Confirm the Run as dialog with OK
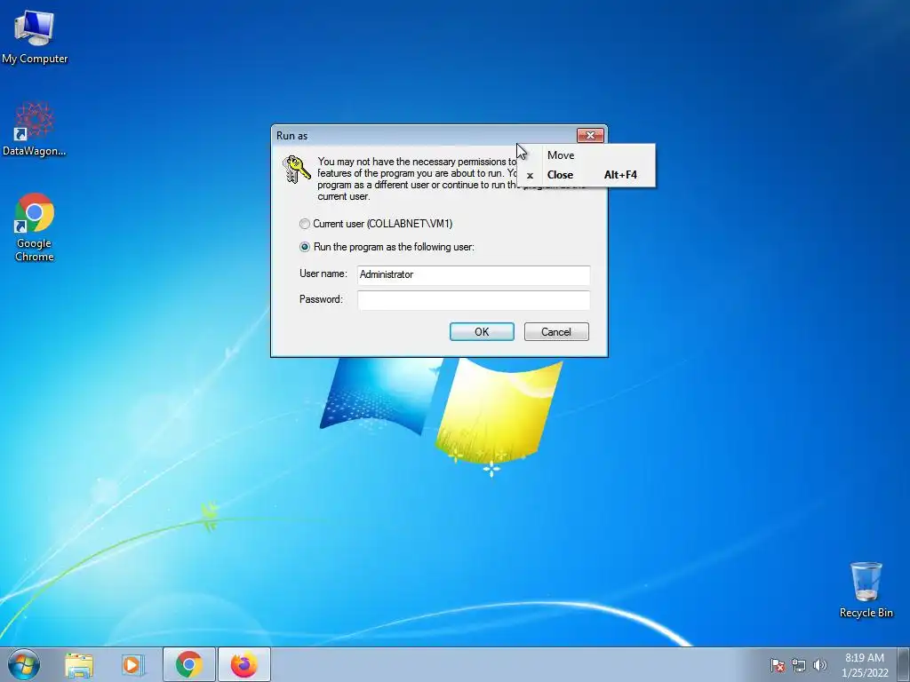This screenshot has height=682, width=910. pos(482,332)
